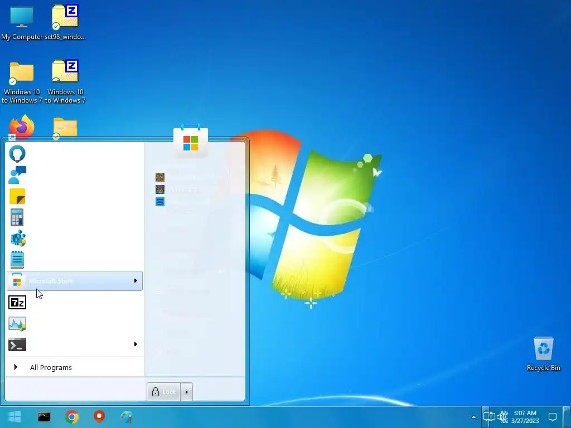Open Sticky Notes yellow icon
The image size is (571, 428).
pos(17,196)
